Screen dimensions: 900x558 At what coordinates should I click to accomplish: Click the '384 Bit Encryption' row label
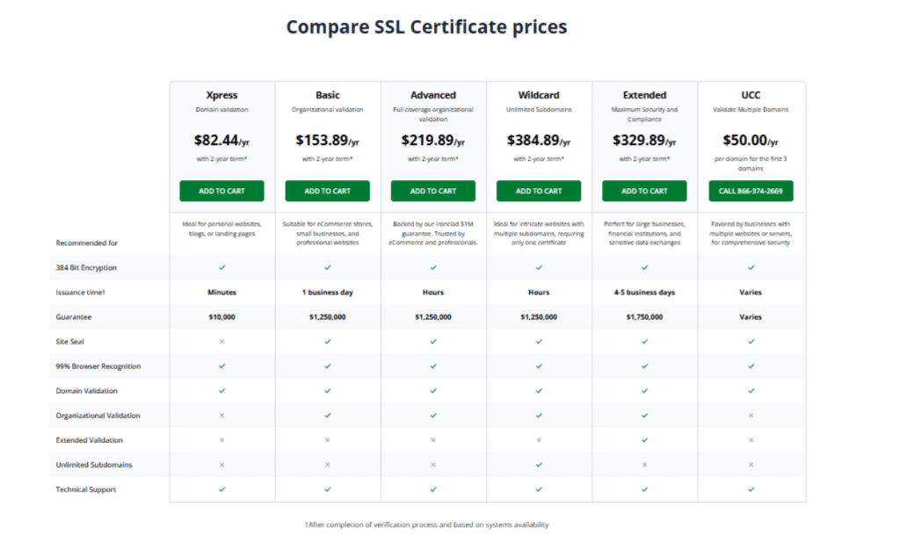coord(86,267)
